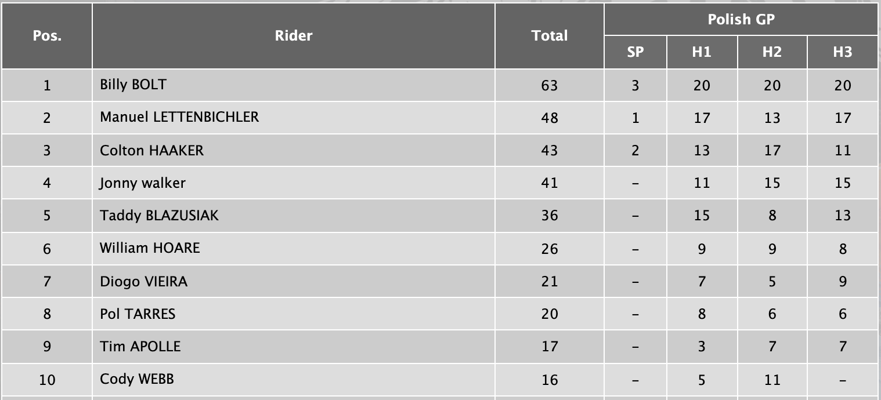Select rider Manuel LETTENBICHLER
This screenshot has height=400, width=881.
pyautogui.click(x=179, y=117)
